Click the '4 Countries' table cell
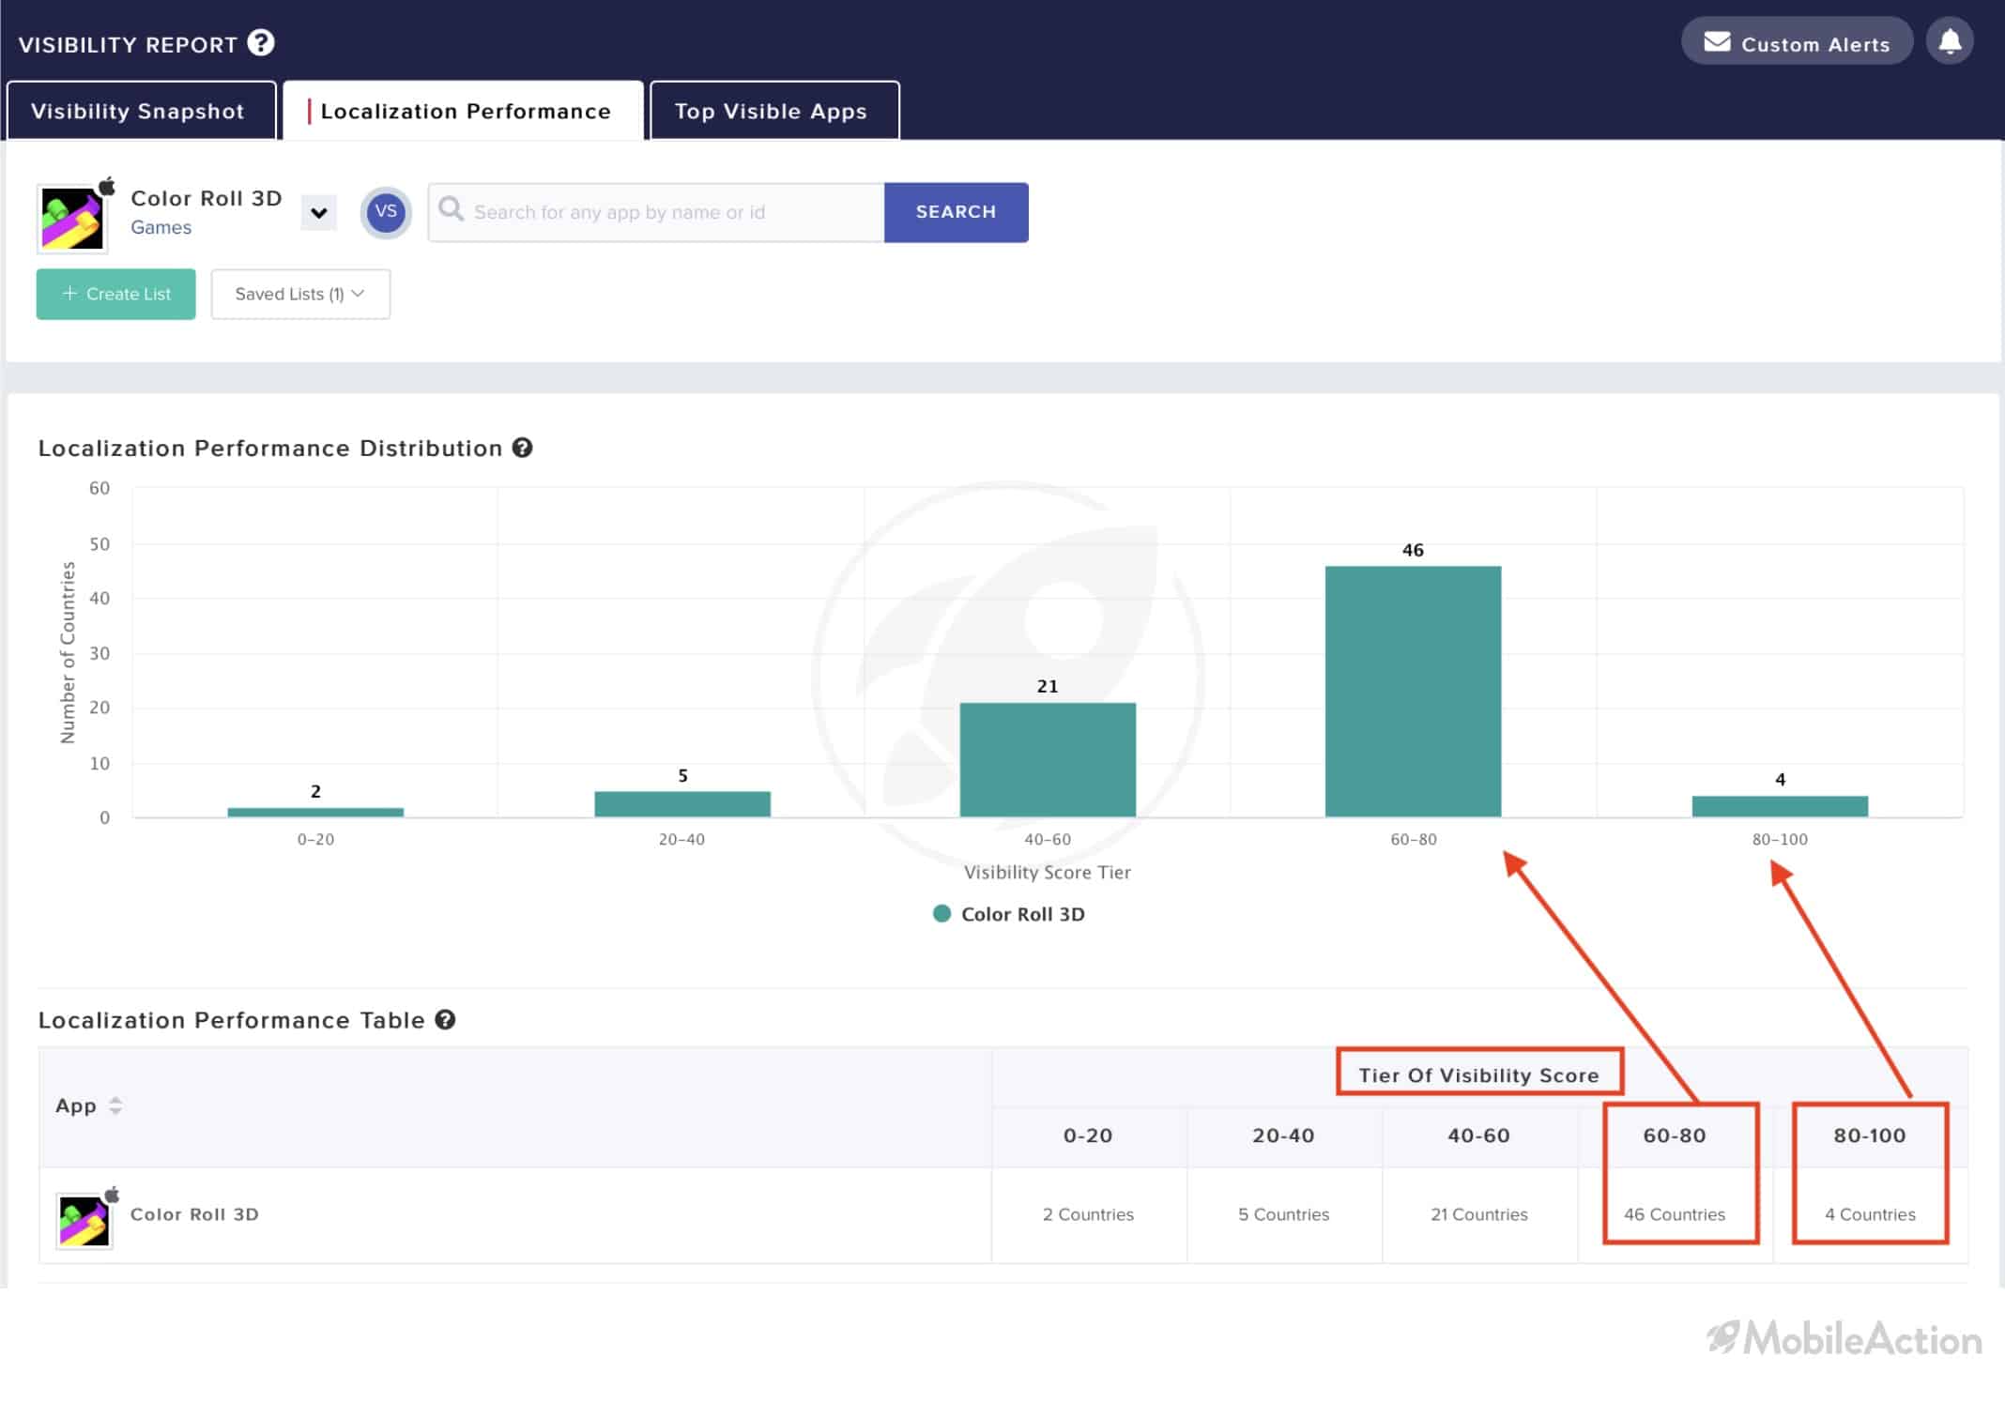This screenshot has width=2005, height=1402. [x=1870, y=1214]
